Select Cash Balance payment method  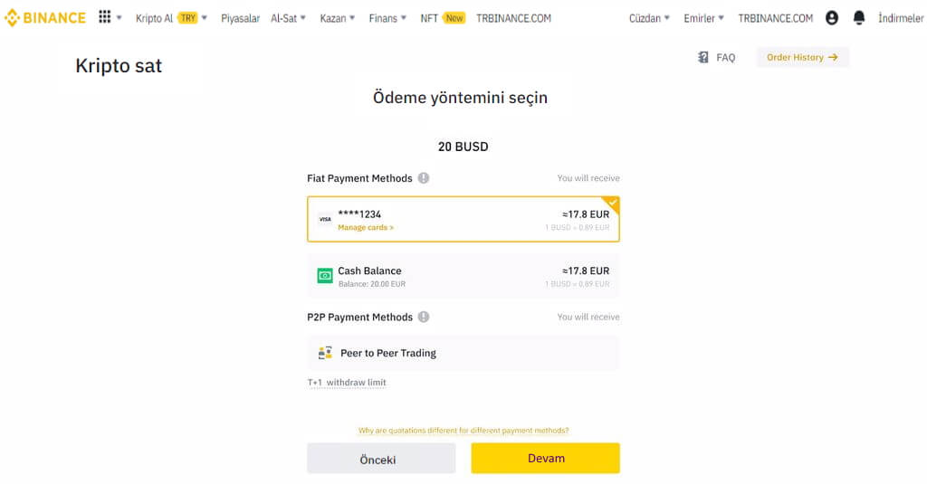[463, 276]
